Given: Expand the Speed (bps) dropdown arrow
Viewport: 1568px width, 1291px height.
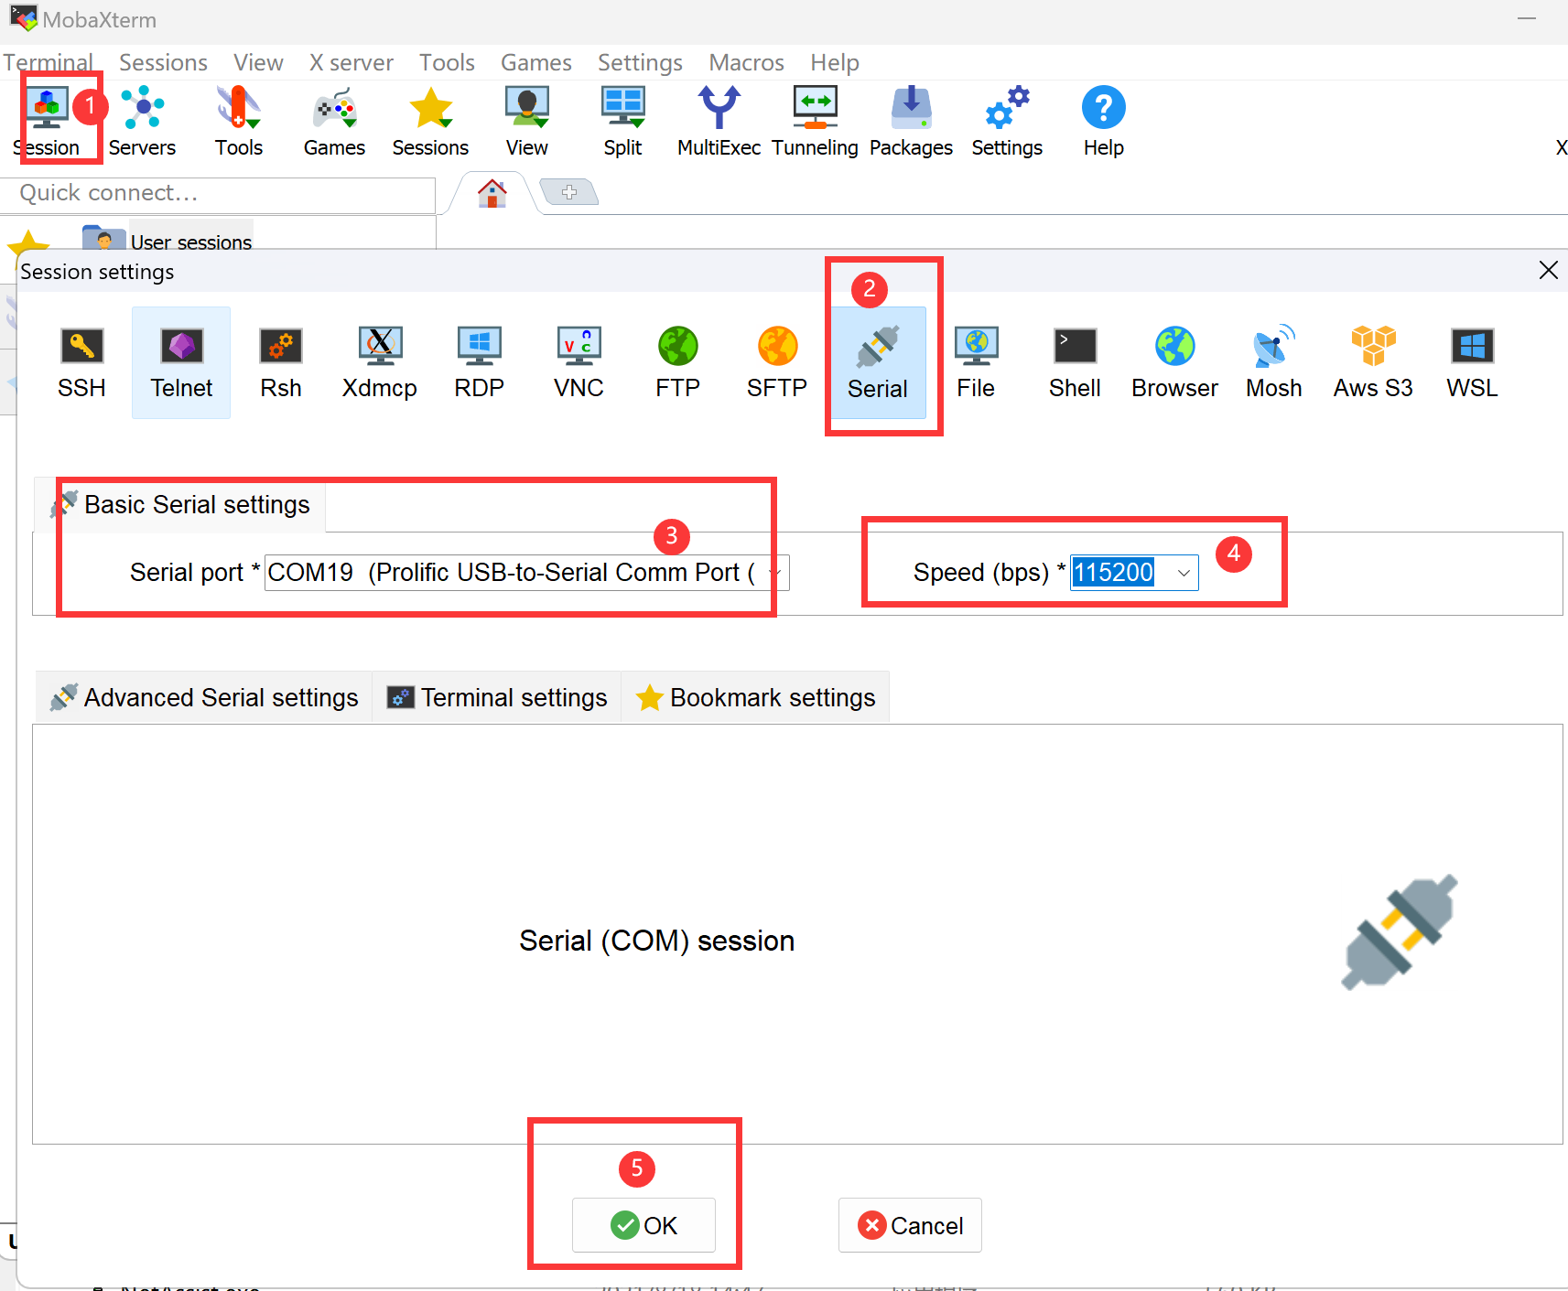Looking at the screenshot, I should 1184,573.
